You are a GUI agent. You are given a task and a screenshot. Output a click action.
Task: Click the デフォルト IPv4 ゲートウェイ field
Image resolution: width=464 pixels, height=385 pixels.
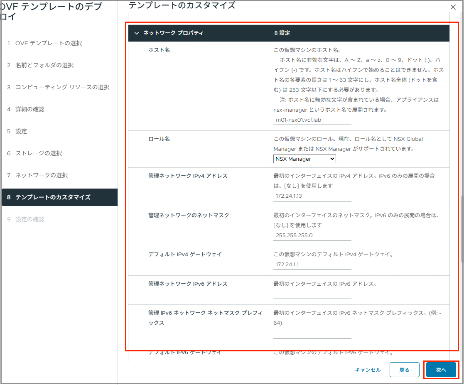(x=312, y=265)
